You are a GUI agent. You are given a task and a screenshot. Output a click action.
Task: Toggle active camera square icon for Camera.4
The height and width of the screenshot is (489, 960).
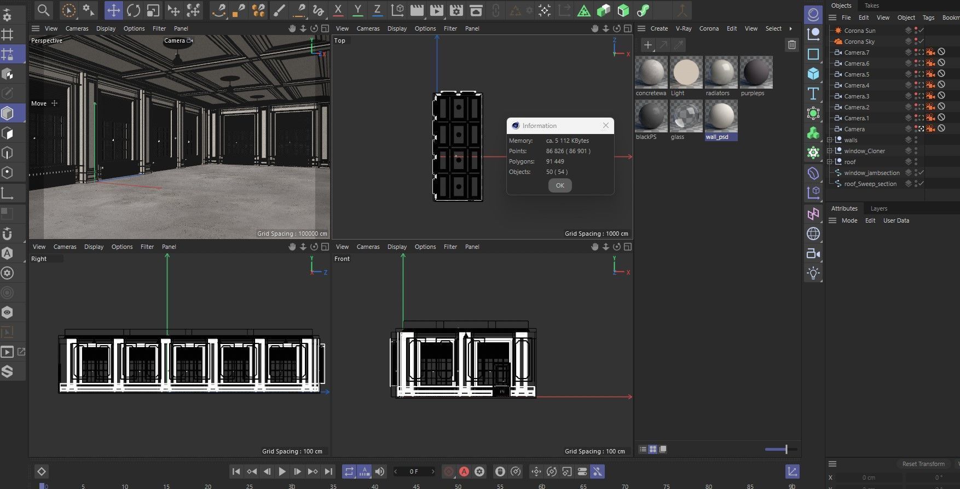922,85
